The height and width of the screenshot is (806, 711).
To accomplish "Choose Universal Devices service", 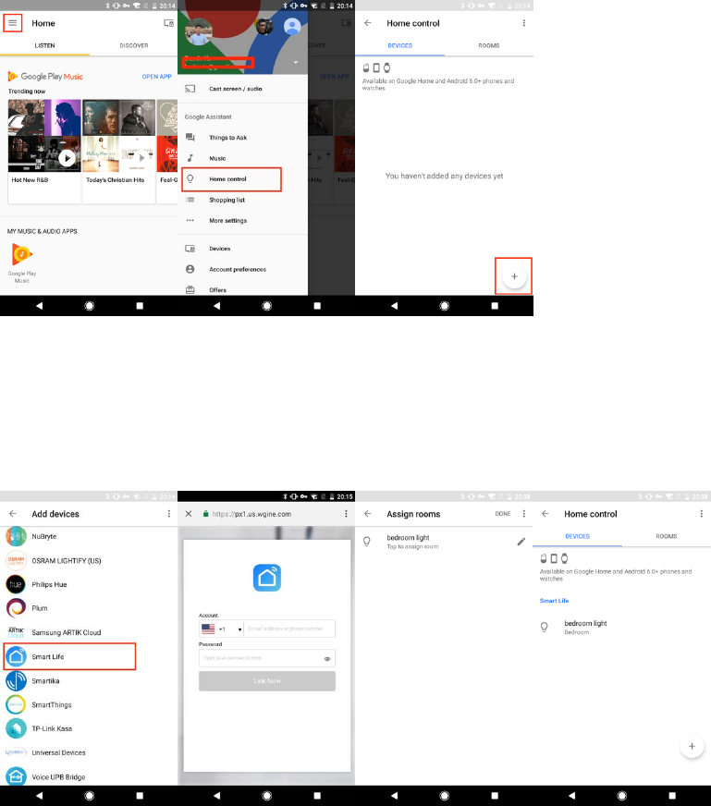I will (89, 752).
